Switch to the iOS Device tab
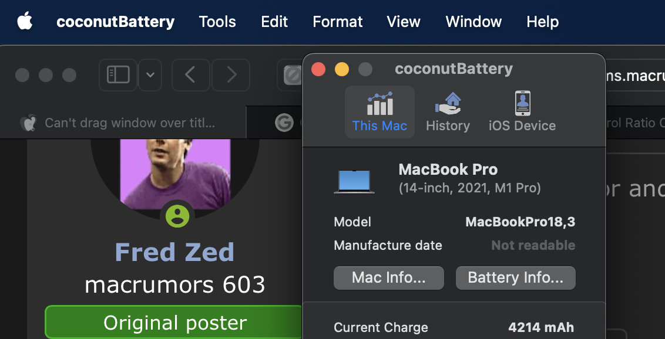 522,111
